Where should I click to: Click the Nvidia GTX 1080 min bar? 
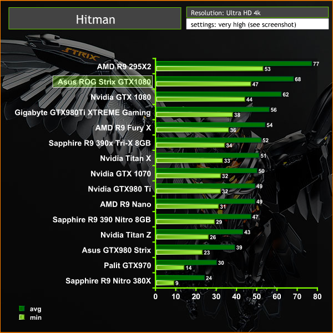point(200,99)
